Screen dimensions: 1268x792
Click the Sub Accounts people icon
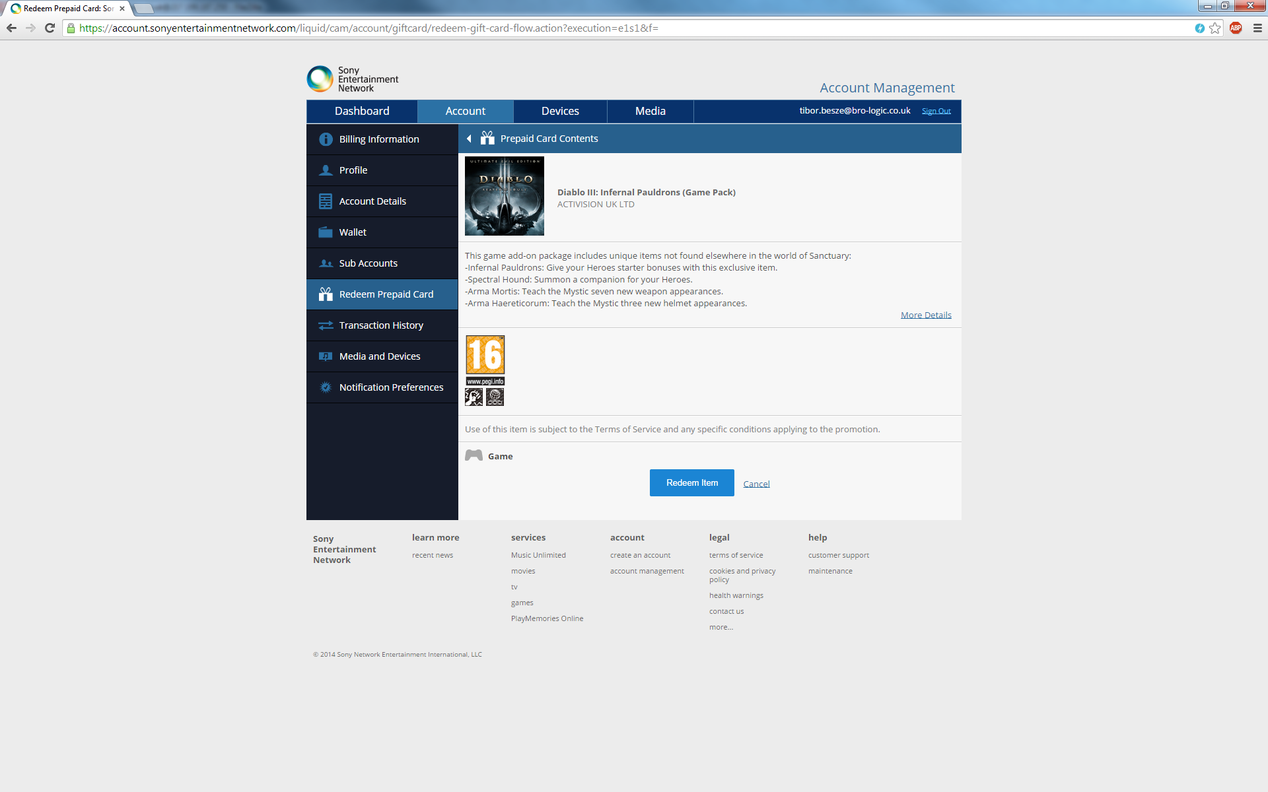(326, 263)
